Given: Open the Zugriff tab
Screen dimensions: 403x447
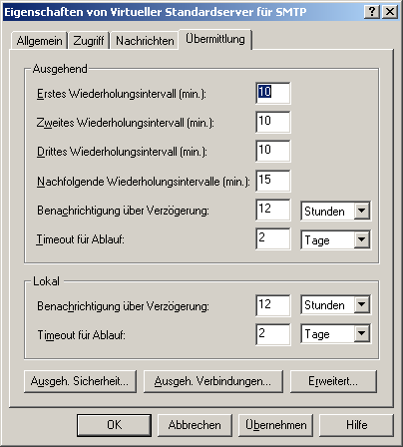Looking at the screenshot, I should (89, 41).
